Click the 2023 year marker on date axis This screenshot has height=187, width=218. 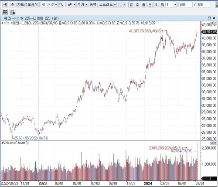[x=43, y=184]
